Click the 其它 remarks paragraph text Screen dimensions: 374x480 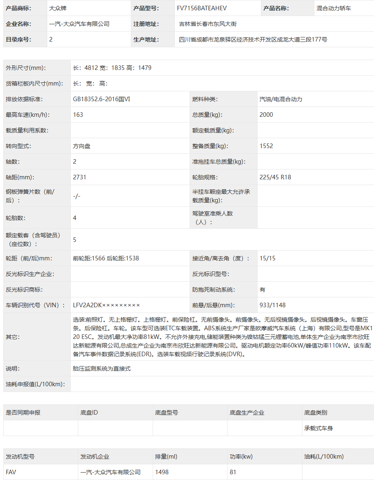[x=222, y=337]
